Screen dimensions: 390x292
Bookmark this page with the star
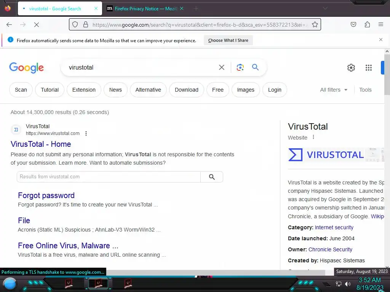click(x=315, y=24)
